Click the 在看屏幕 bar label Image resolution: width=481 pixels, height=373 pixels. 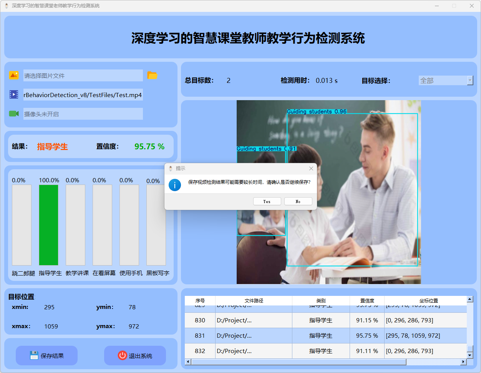point(104,273)
